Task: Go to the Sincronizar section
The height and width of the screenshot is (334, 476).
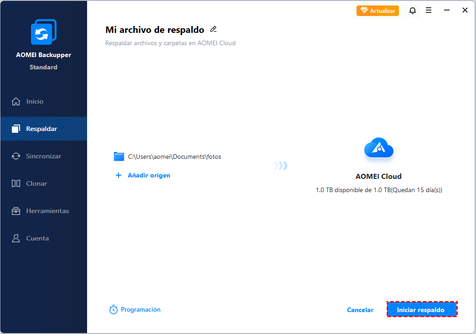Action: coord(43,156)
